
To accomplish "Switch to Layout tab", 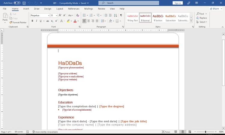I will point(60,9).
